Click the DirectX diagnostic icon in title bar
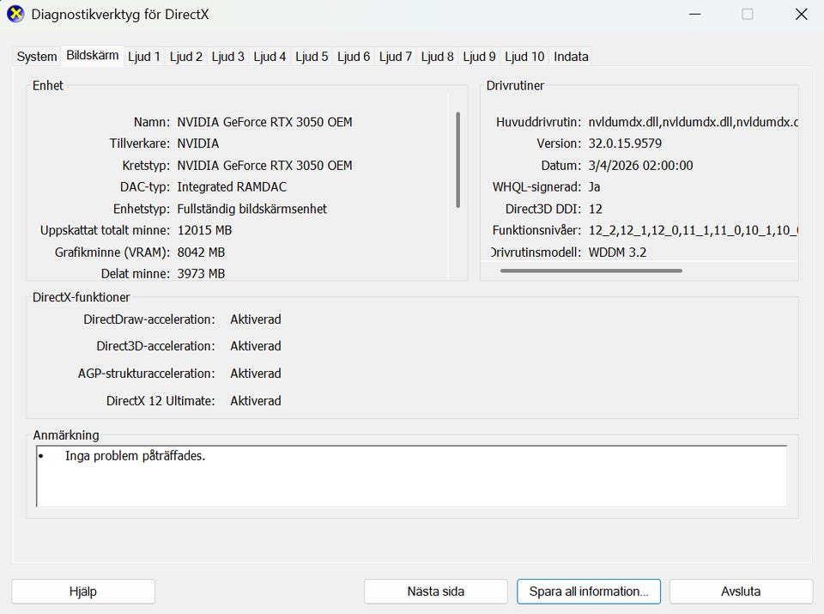824x614 pixels. 15,14
